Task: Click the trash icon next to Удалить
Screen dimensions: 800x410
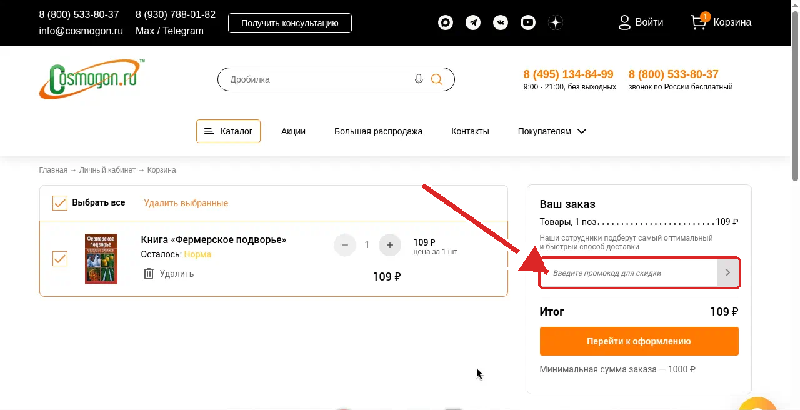Action: [149, 274]
